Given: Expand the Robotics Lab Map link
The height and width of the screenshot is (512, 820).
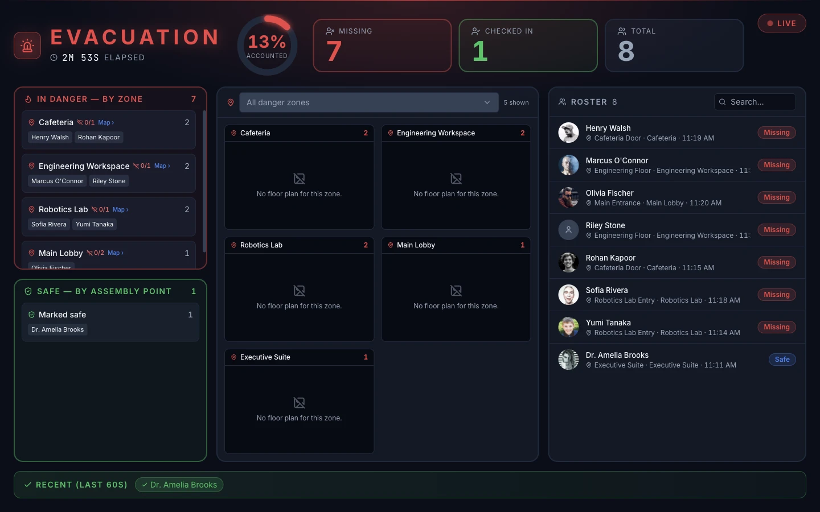Looking at the screenshot, I should click(x=121, y=209).
